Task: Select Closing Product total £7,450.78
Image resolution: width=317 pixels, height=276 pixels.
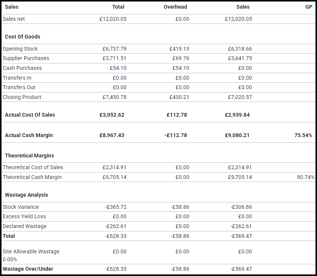Action: (x=114, y=97)
